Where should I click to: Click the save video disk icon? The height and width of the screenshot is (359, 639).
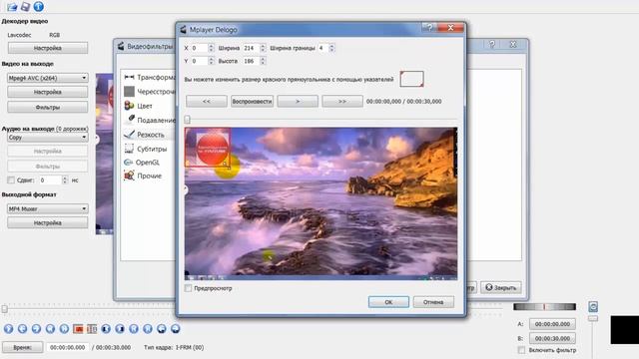coord(25,6)
